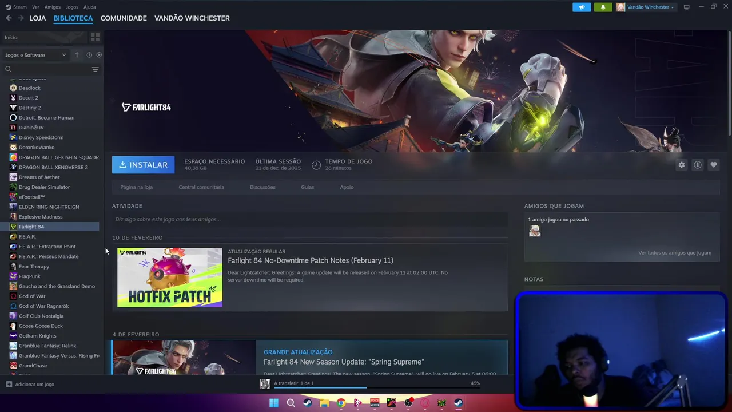Open Opera GX from taskbar

(x=425, y=403)
